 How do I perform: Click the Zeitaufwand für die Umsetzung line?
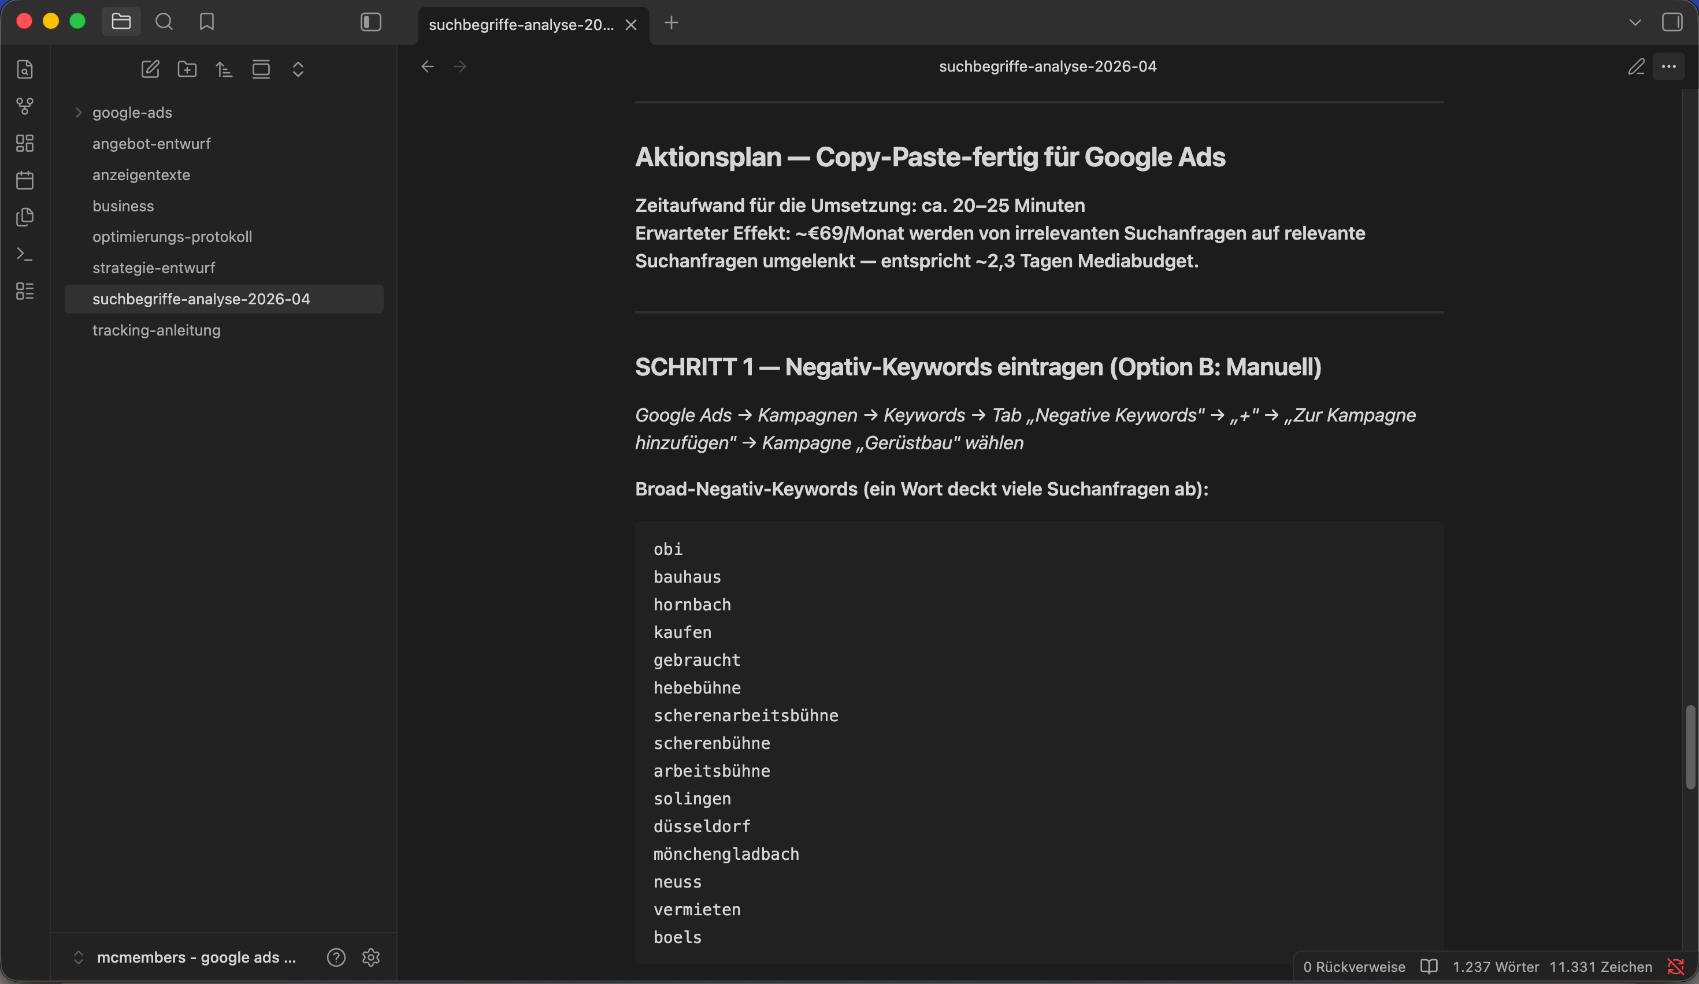[x=860, y=206]
